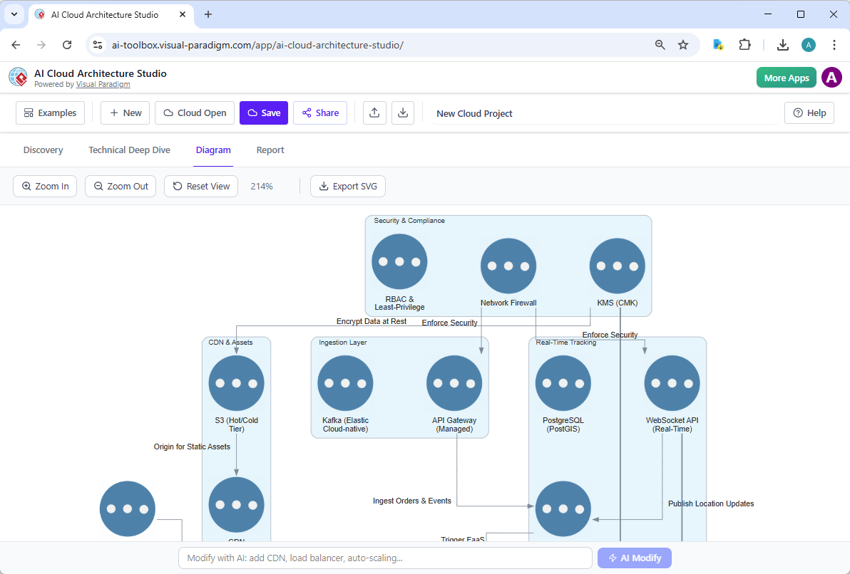Open the user profile avatar menu
This screenshot has height=574, width=850.
831,78
